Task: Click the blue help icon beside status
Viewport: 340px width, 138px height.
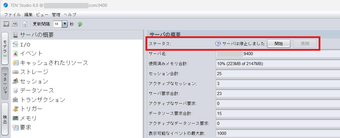Action: pos(218,44)
